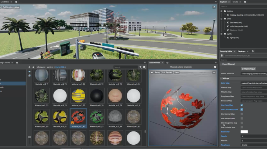This screenshot has width=267, height=149.
Task: Click the Units folder icon
Action: point(225,19)
